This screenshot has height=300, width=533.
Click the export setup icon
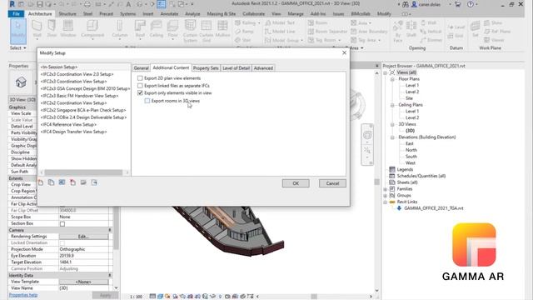(x=94, y=182)
